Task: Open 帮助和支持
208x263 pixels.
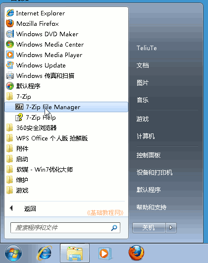Action: pyautogui.click(x=152, y=207)
